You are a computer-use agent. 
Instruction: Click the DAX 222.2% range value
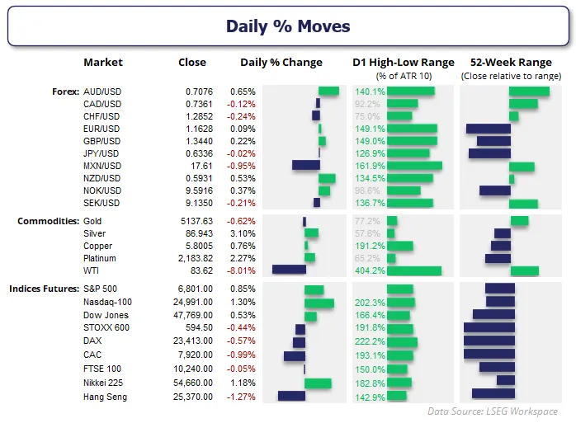(x=370, y=341)
